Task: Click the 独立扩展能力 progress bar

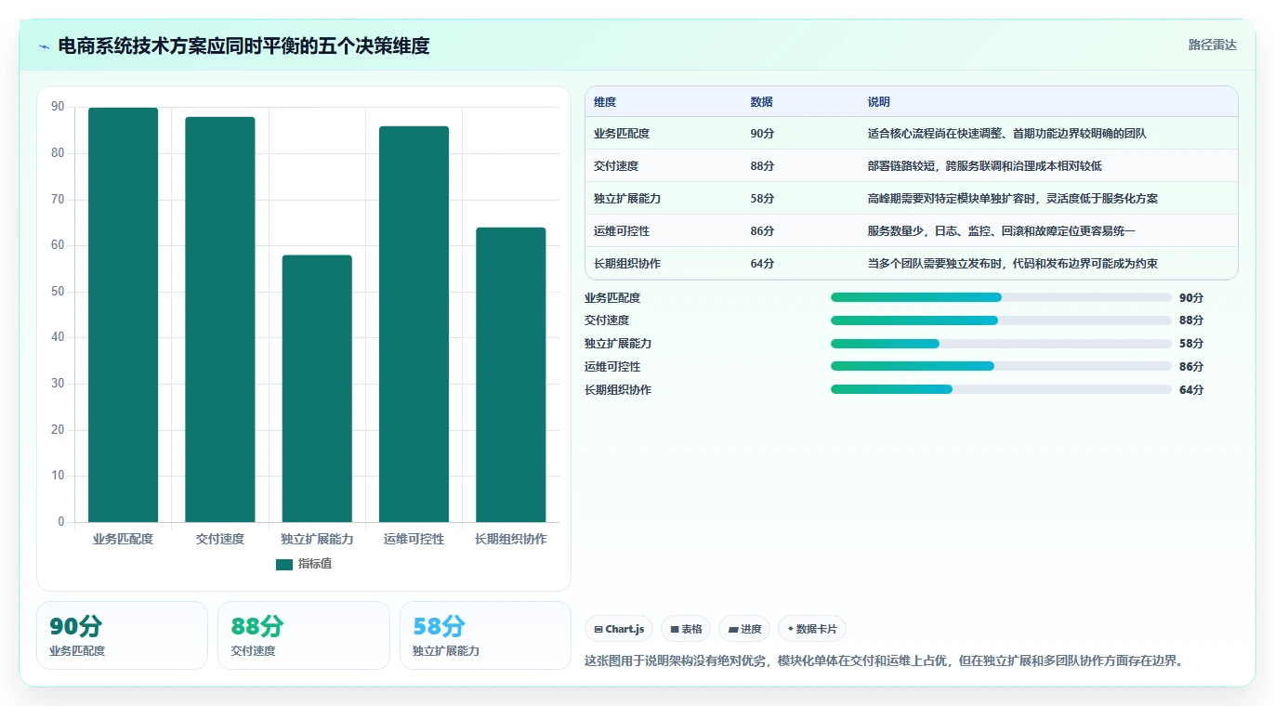Action: coord(1001,344)
